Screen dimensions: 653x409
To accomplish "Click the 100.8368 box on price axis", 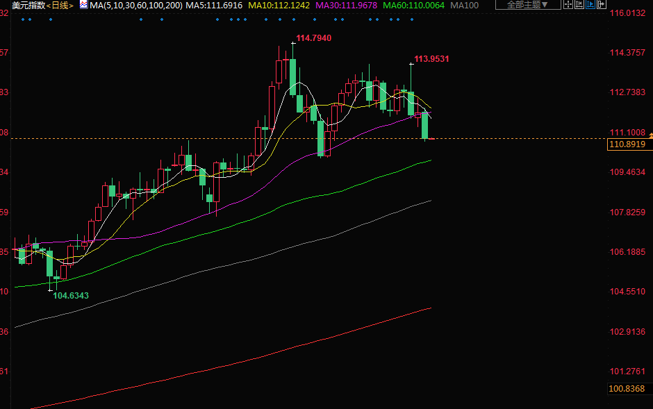I will (627, 389).
